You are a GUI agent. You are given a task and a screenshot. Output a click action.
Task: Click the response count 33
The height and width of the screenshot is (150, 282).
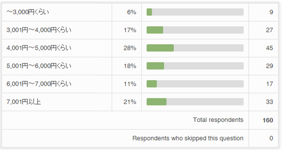coord(269,102)
